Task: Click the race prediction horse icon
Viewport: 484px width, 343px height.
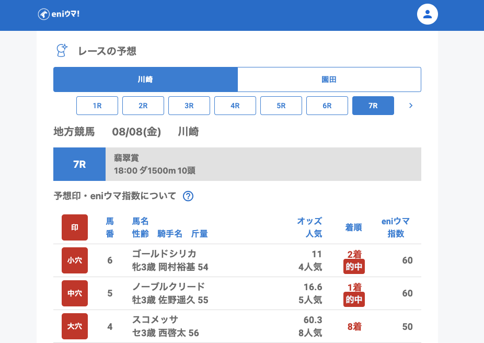Action: [62, 51]
